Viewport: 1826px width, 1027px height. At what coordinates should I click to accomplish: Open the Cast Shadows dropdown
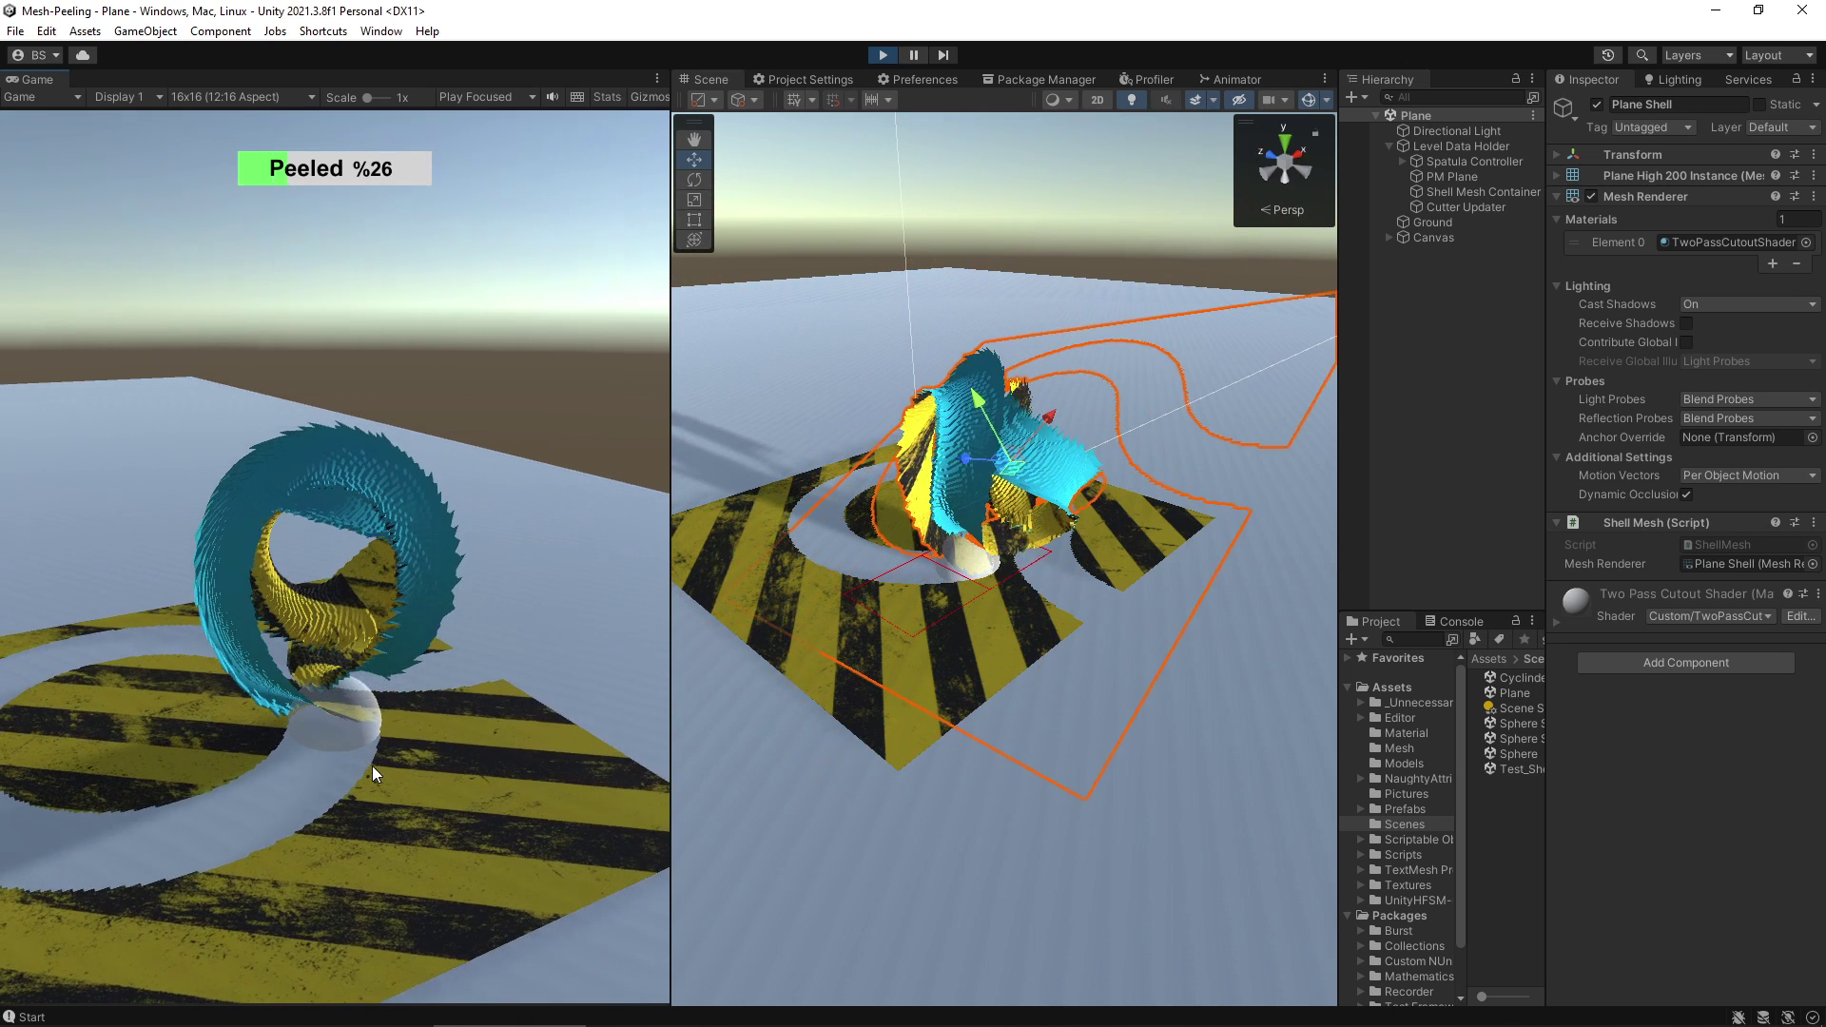[1749, 304]
